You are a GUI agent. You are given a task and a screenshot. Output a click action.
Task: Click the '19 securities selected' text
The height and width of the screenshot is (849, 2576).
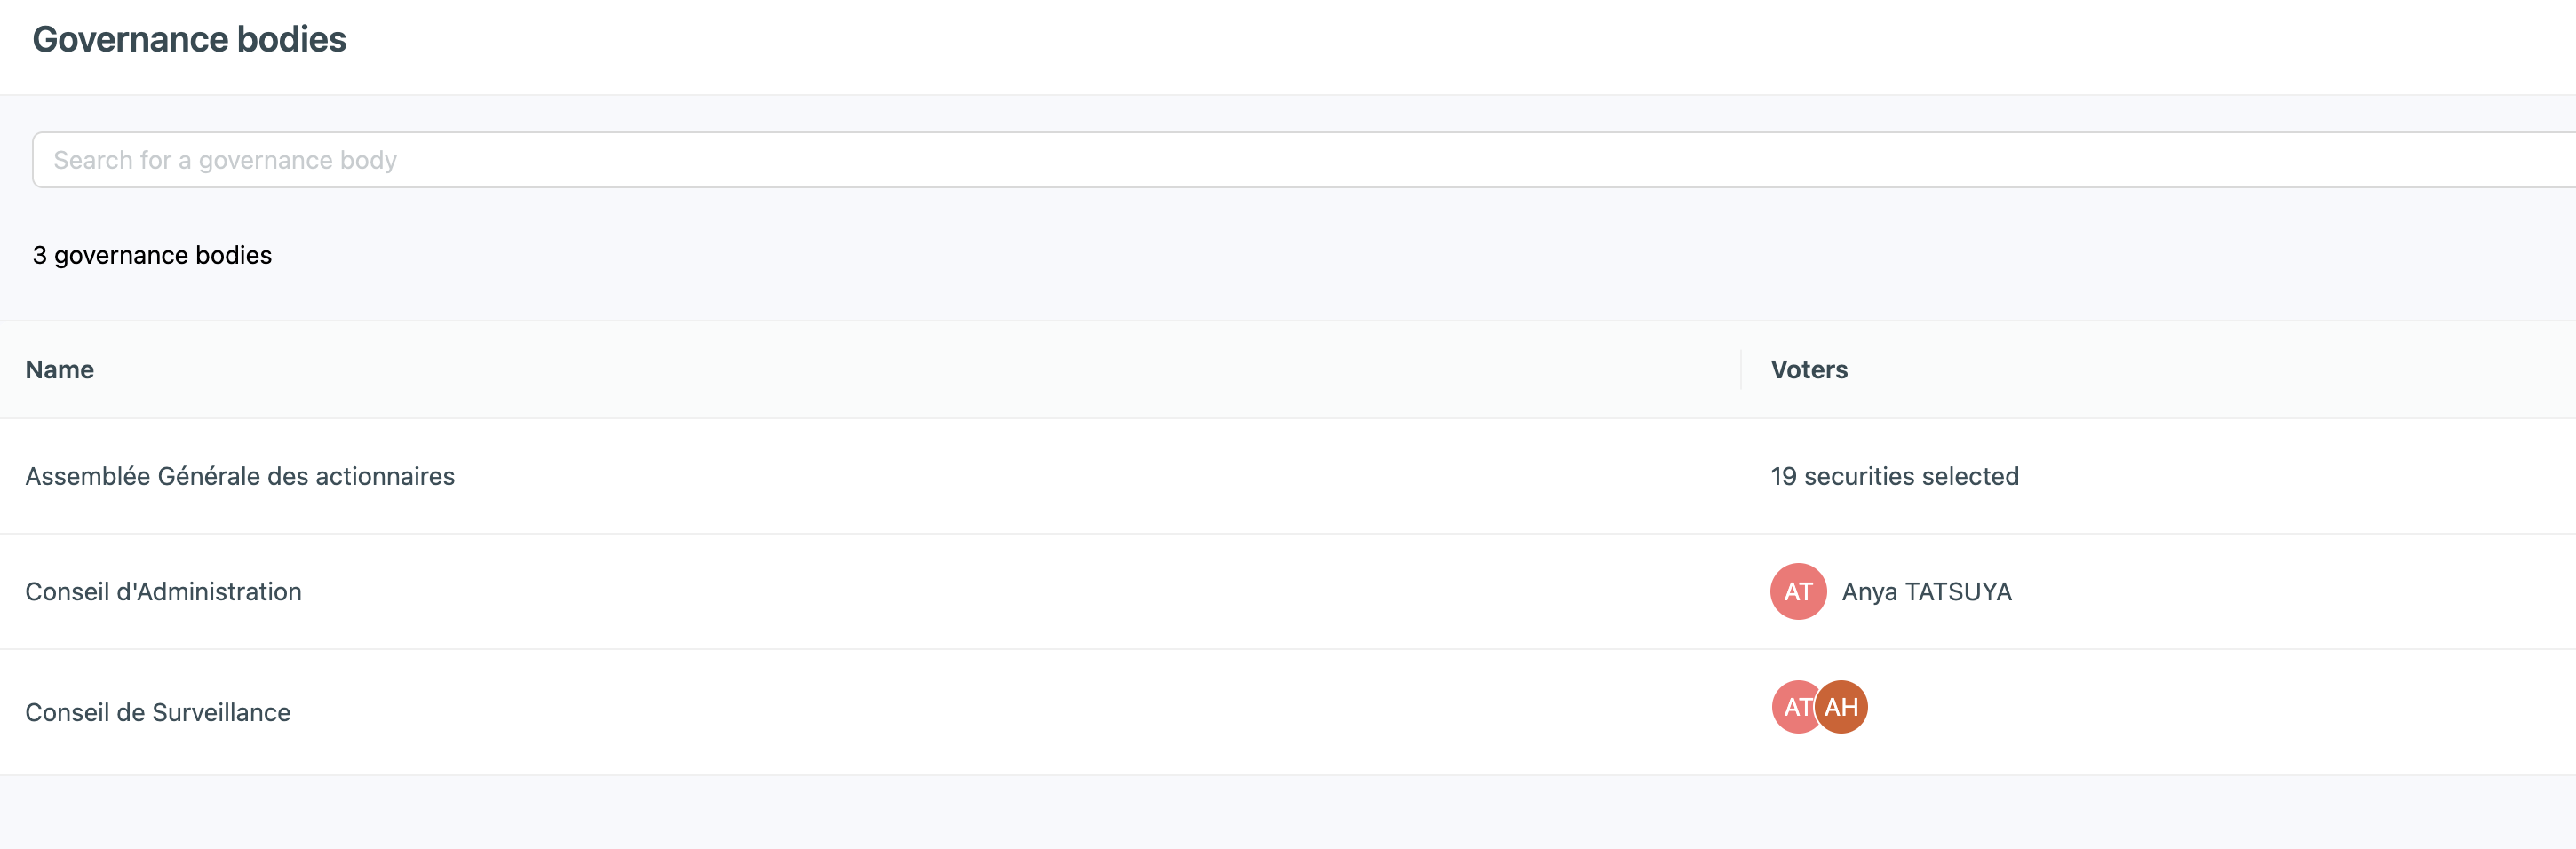click(1894, 476)
